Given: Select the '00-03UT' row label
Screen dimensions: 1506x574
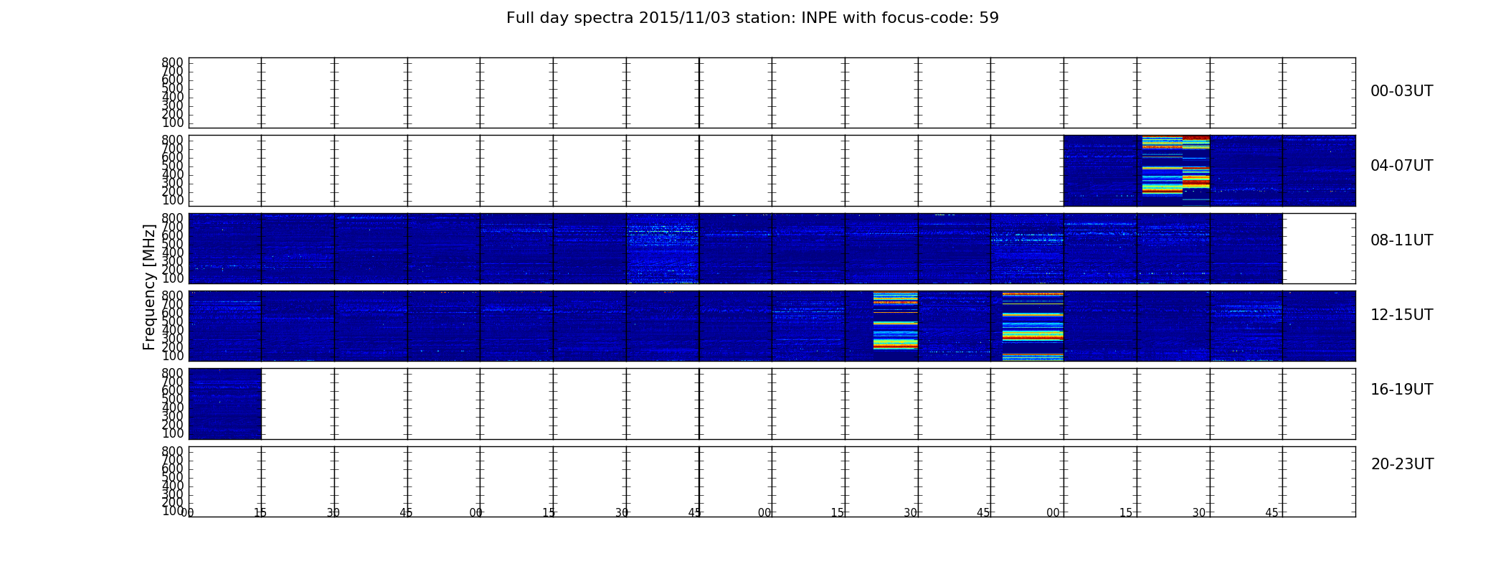Looking at the screenshot, I should tap(1401, 91).
